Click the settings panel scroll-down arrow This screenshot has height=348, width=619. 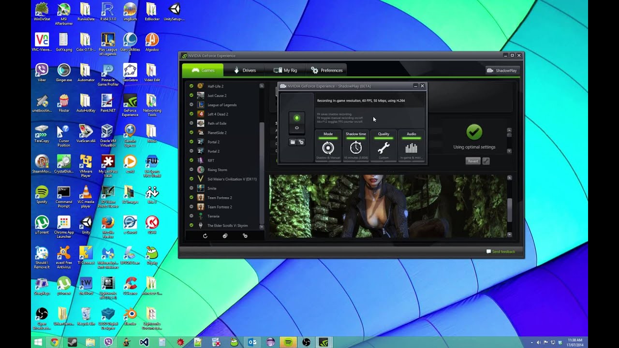click(x=509, y=151)
